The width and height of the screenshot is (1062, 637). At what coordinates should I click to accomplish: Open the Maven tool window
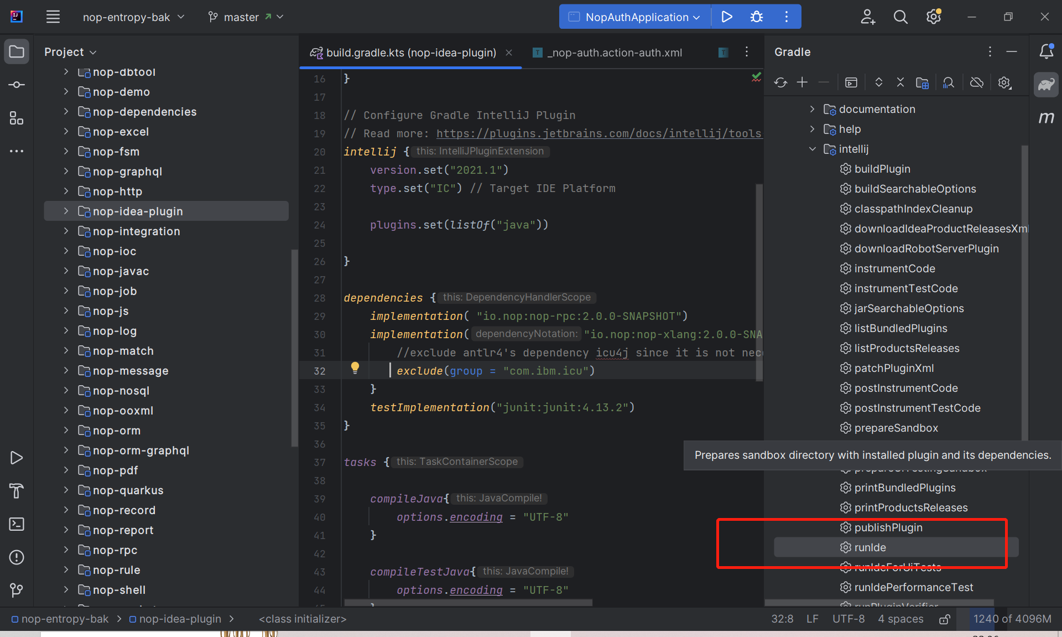1046,117
